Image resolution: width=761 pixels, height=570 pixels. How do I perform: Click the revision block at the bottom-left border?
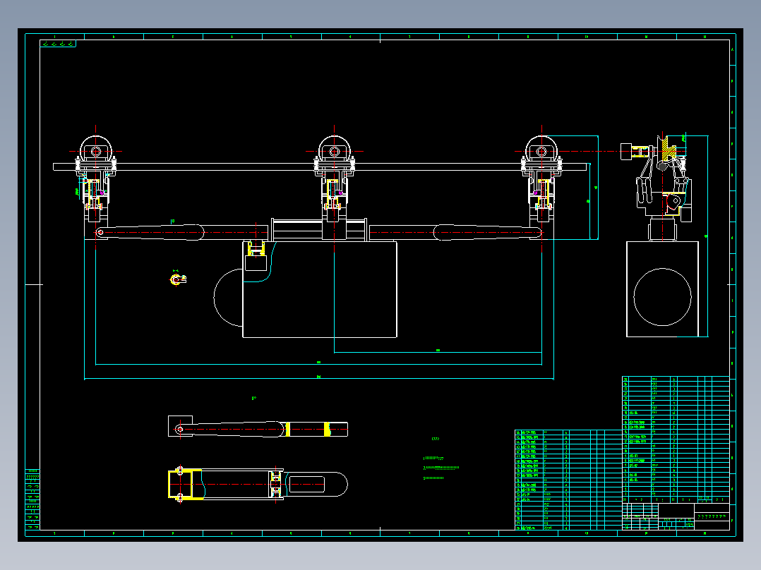[32, 499]
